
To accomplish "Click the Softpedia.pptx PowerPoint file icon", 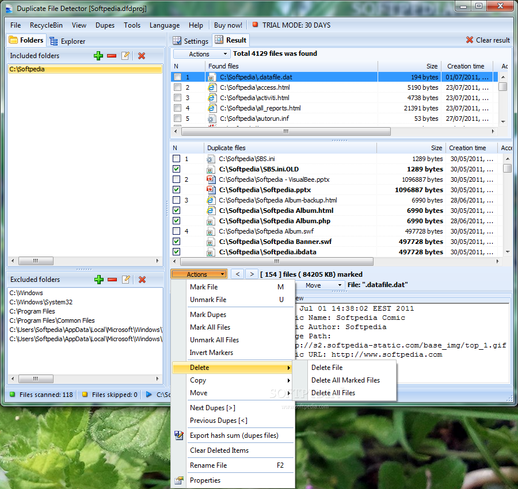I will (x=211, y=189).
